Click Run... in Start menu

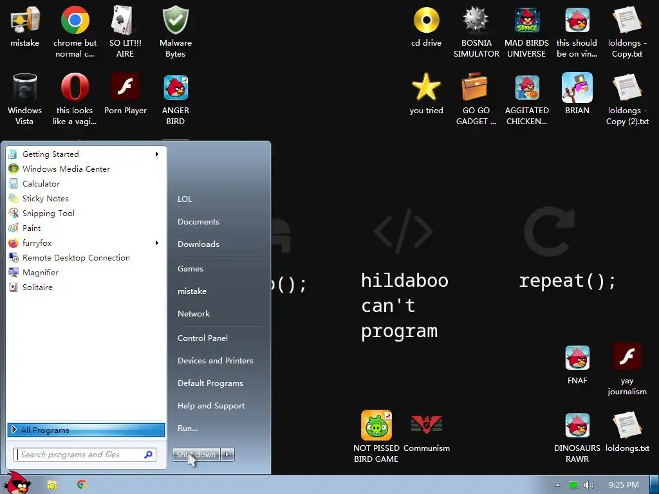pyautogui.click(x=187, y=428)
